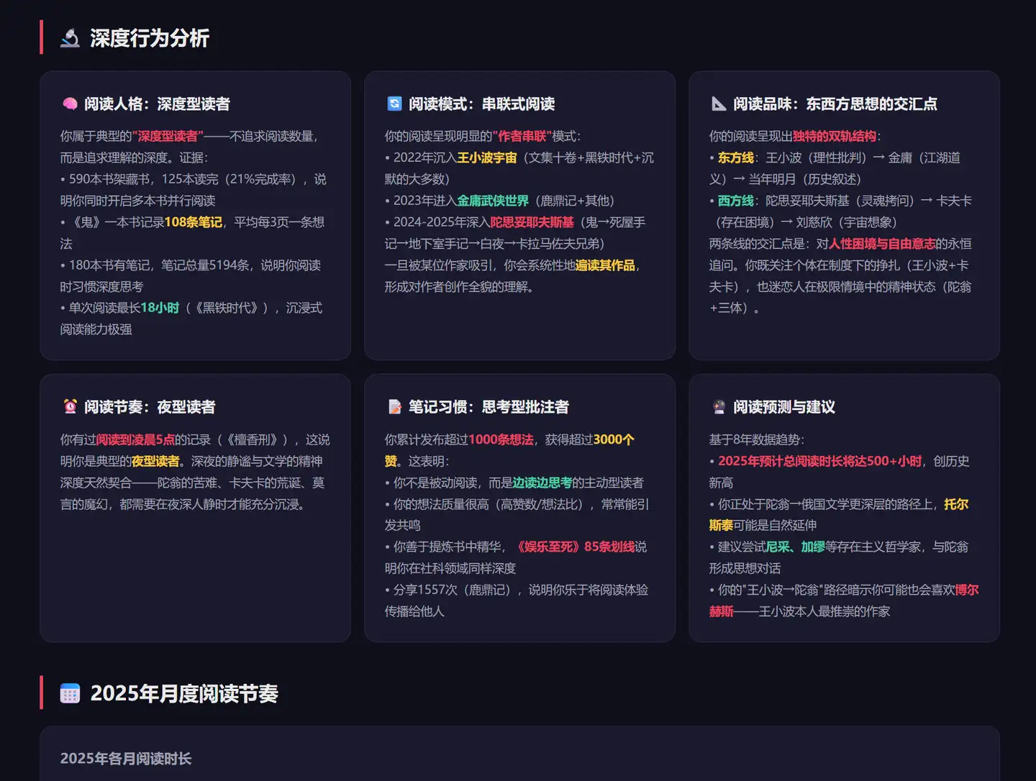Click the red 2025年预计总阅读时长将达500+小时 text
1036x781 pixels.
[x=820, y=461]
